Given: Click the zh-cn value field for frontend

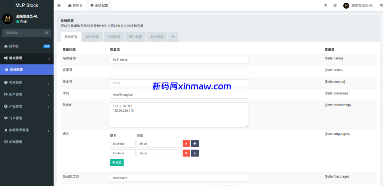Looking at the screenshot, I should (x=159, y=153).
